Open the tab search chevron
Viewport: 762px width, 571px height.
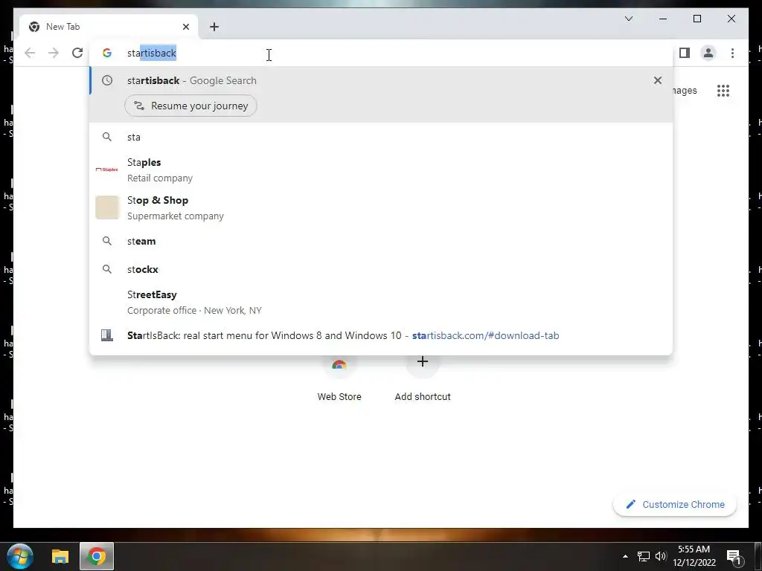pyautogui.click(x=628, y=19)
